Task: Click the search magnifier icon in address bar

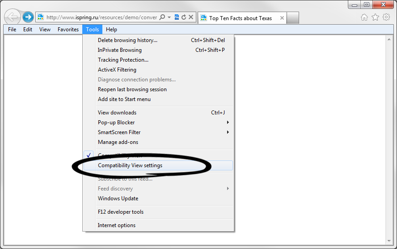Action: [x=162, y=17]
